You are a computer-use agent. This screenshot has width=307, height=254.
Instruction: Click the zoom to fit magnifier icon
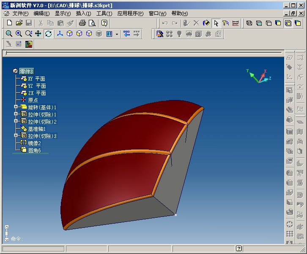pyautogui.click(x=9, y=34)
